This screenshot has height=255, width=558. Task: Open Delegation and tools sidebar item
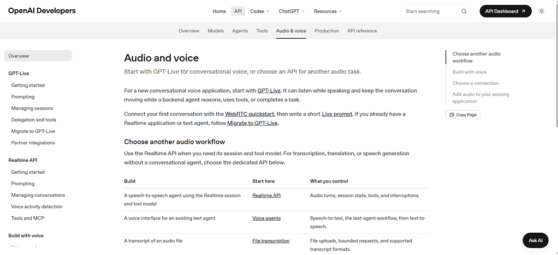[33, 120]
